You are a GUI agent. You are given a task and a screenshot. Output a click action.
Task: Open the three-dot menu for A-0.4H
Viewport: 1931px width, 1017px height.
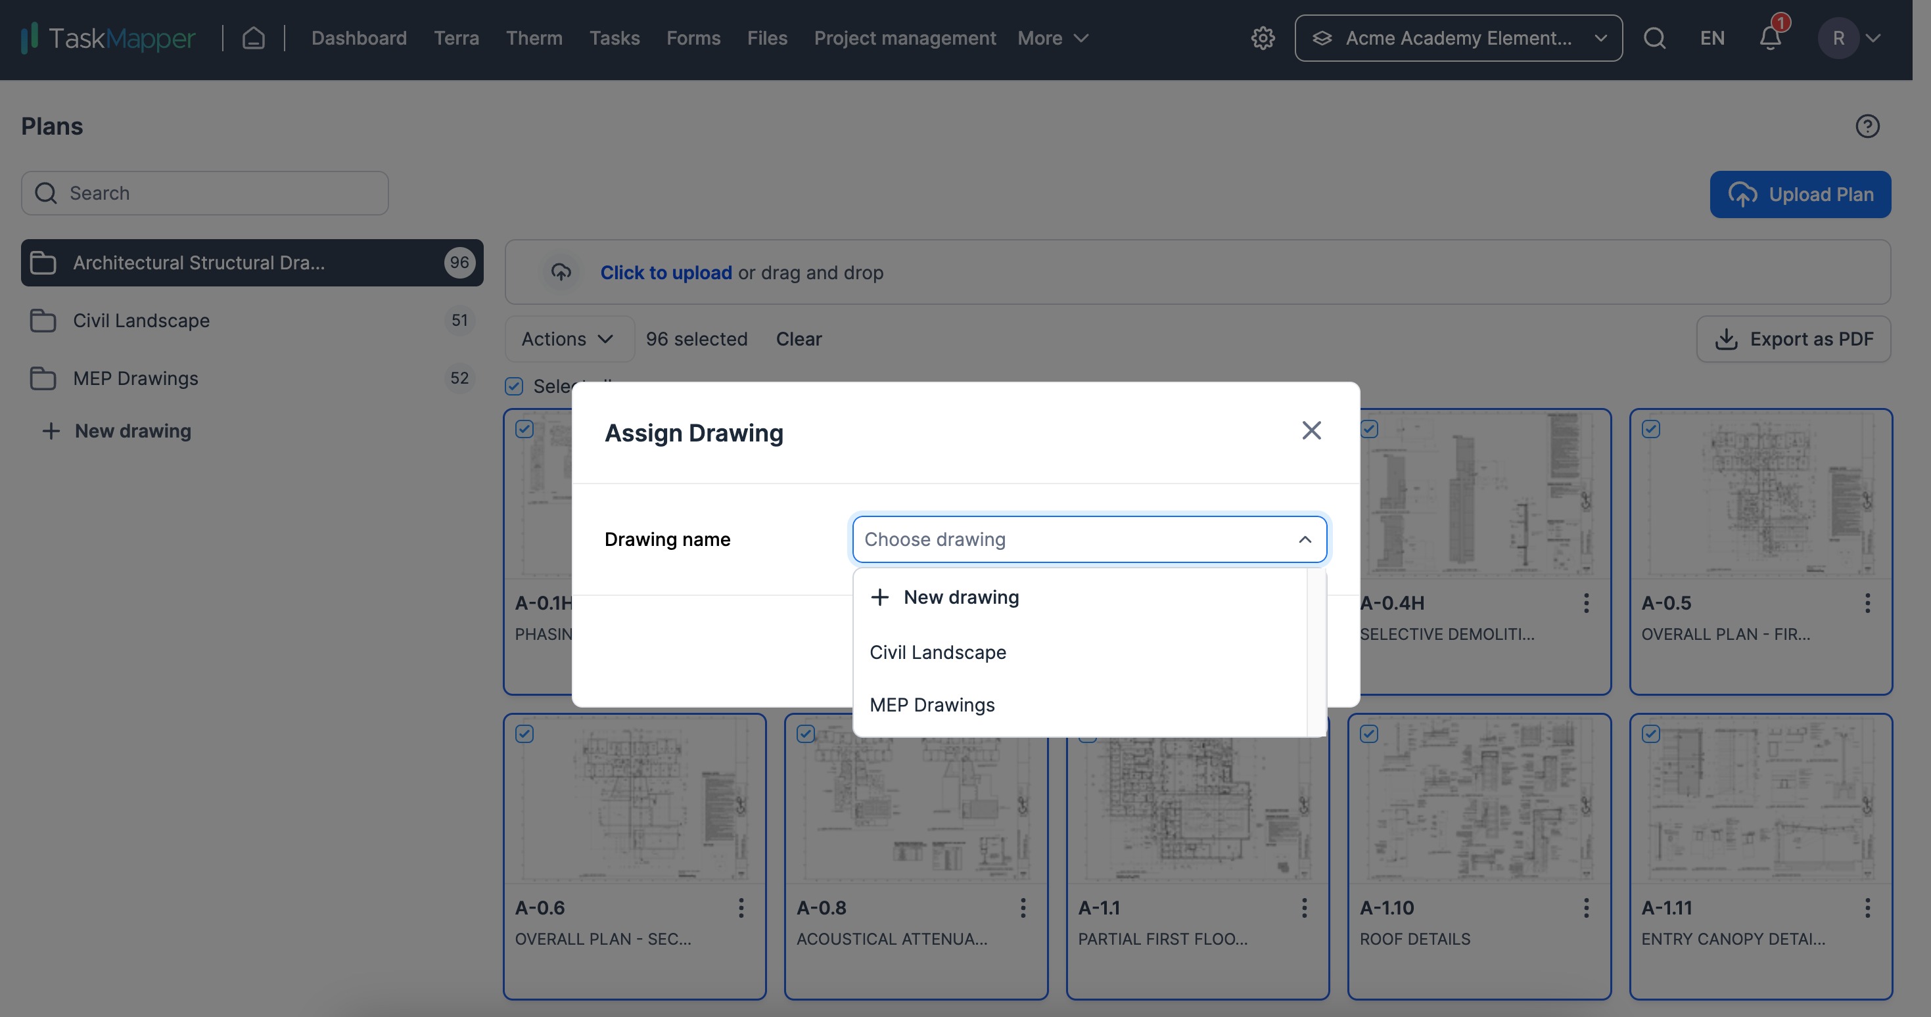point(1586,603)
